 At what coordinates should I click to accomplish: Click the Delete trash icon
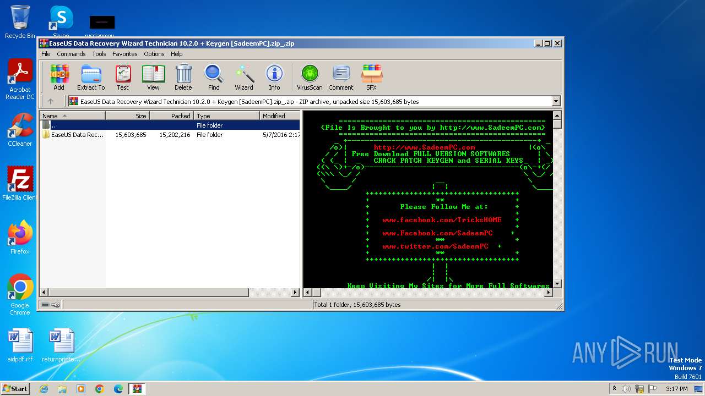183,78
